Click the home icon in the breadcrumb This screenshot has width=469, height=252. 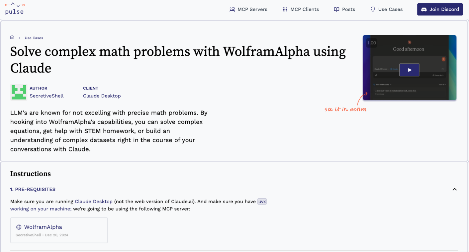(x=12, y=37)
